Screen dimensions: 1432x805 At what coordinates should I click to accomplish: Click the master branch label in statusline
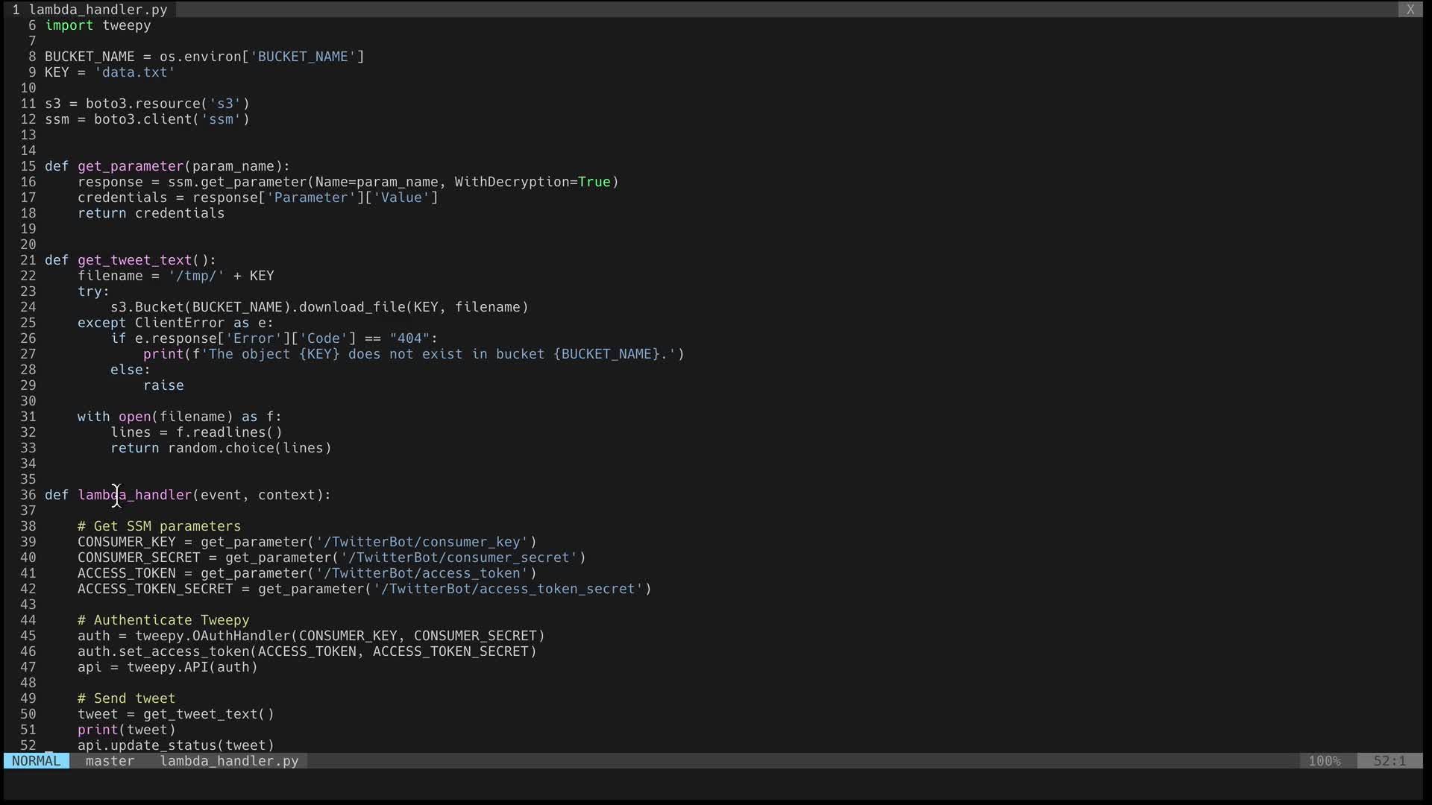pos(110,761)
